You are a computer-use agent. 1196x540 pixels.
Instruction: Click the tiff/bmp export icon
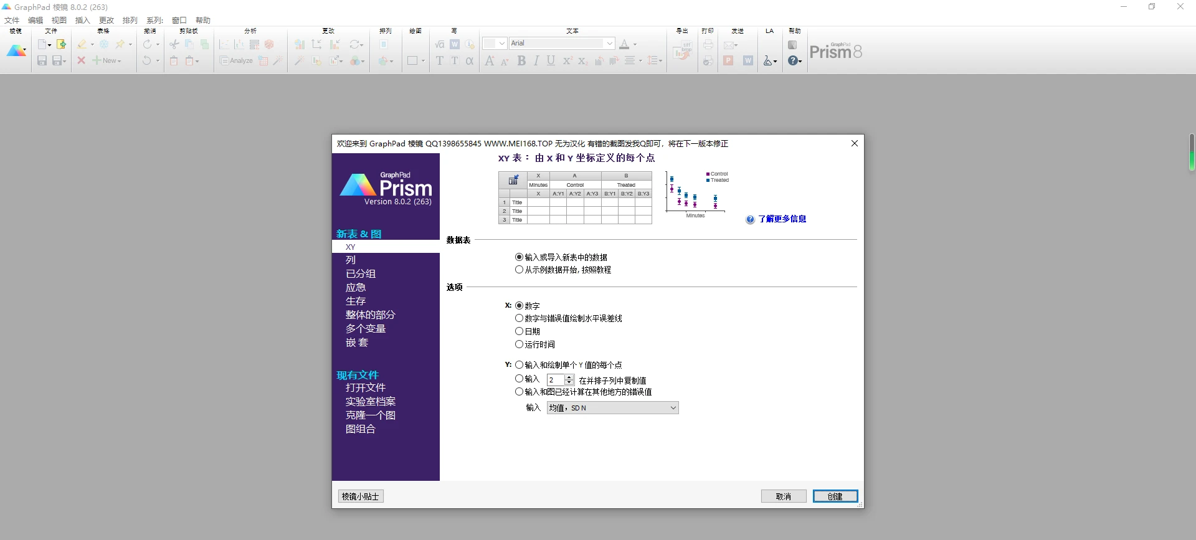(x=683, y=50)
